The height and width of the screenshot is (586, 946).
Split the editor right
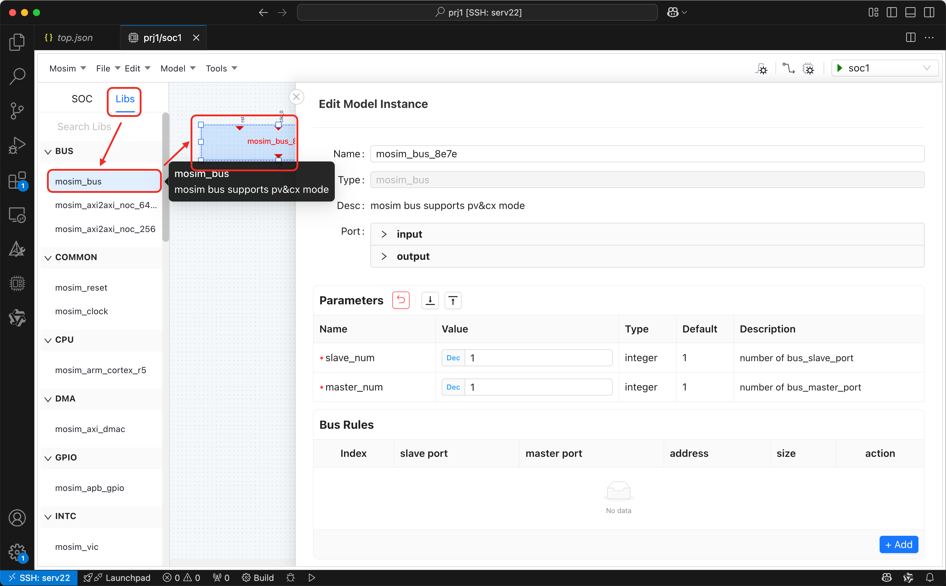910,38
